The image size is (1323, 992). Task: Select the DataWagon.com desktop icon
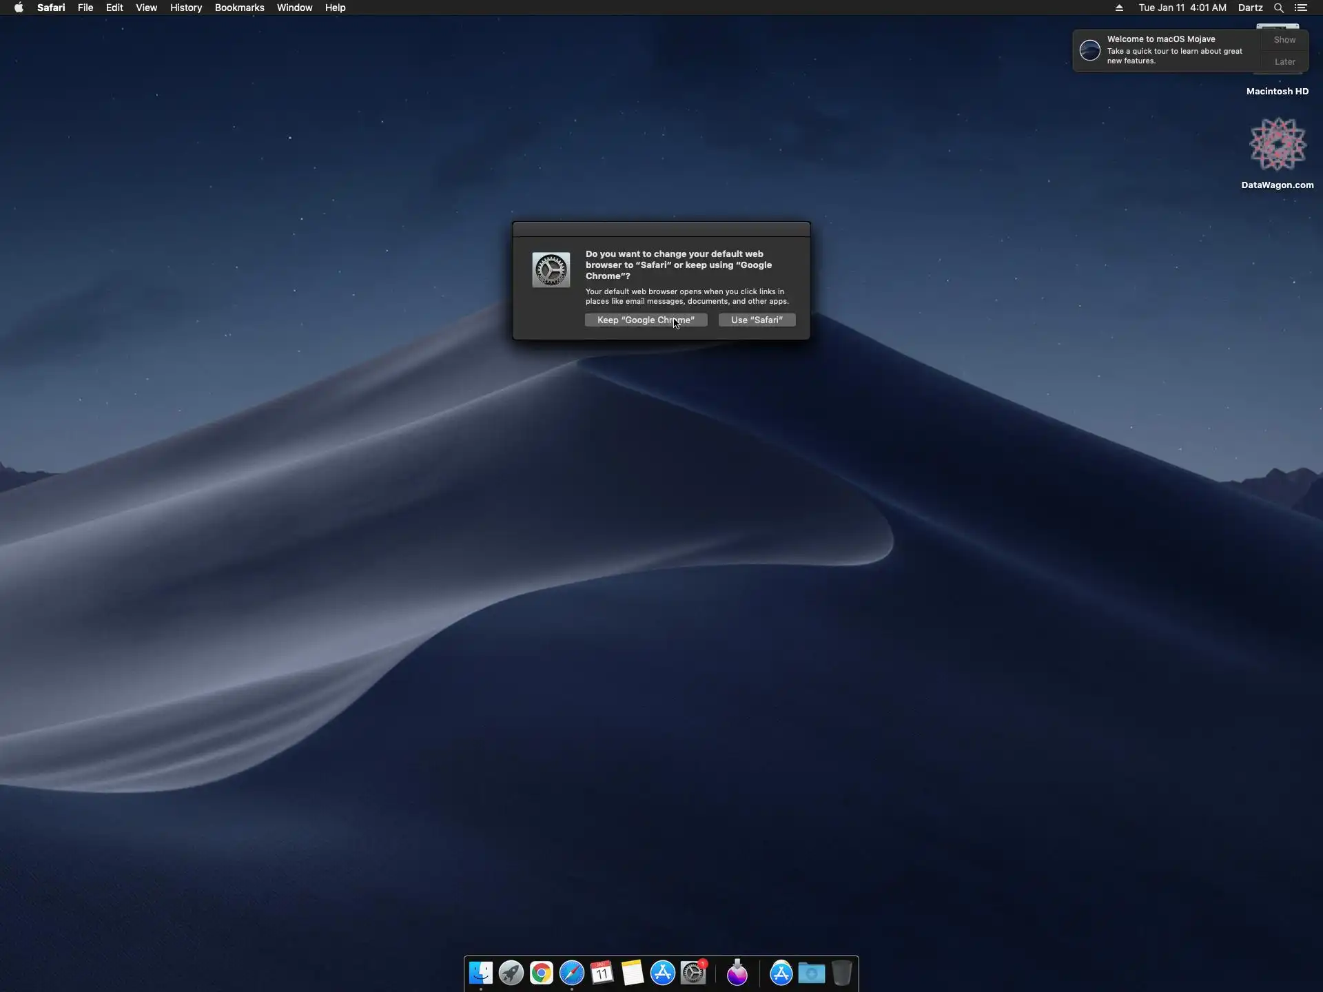click(x=1278, y=145)
